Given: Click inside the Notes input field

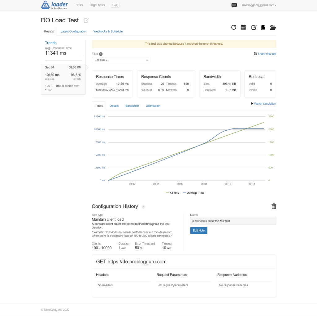Looking at the screenshot, I should point(233,221).
